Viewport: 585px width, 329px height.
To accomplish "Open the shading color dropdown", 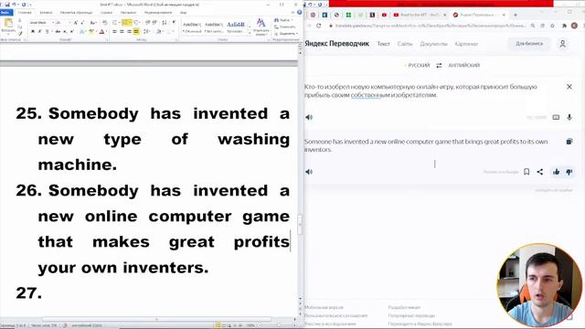I will coord(160,32).
